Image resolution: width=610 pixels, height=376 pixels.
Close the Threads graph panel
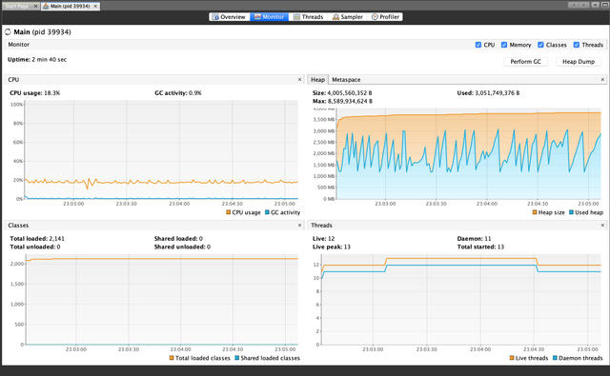tap(602, 225)
